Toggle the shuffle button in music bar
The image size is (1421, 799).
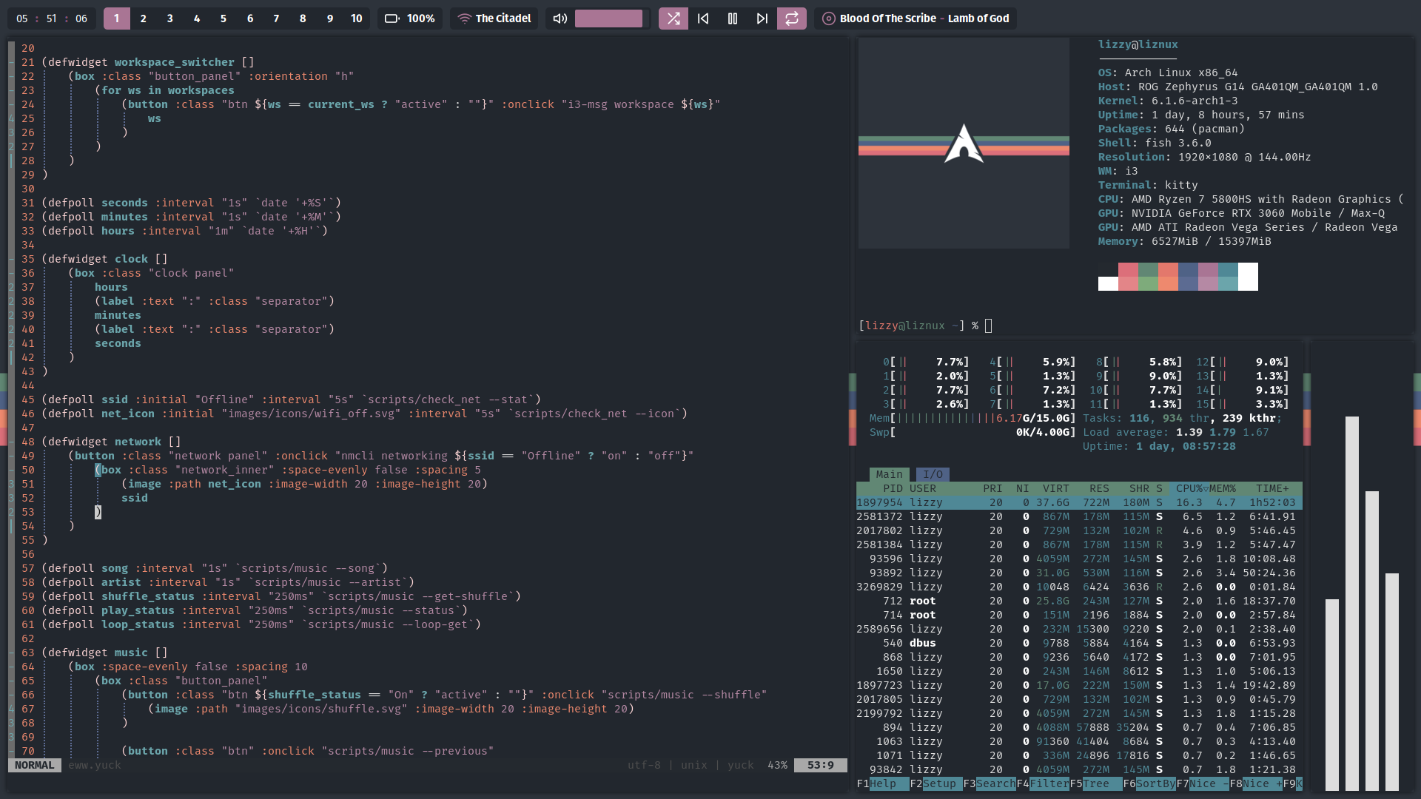[673, 18]
